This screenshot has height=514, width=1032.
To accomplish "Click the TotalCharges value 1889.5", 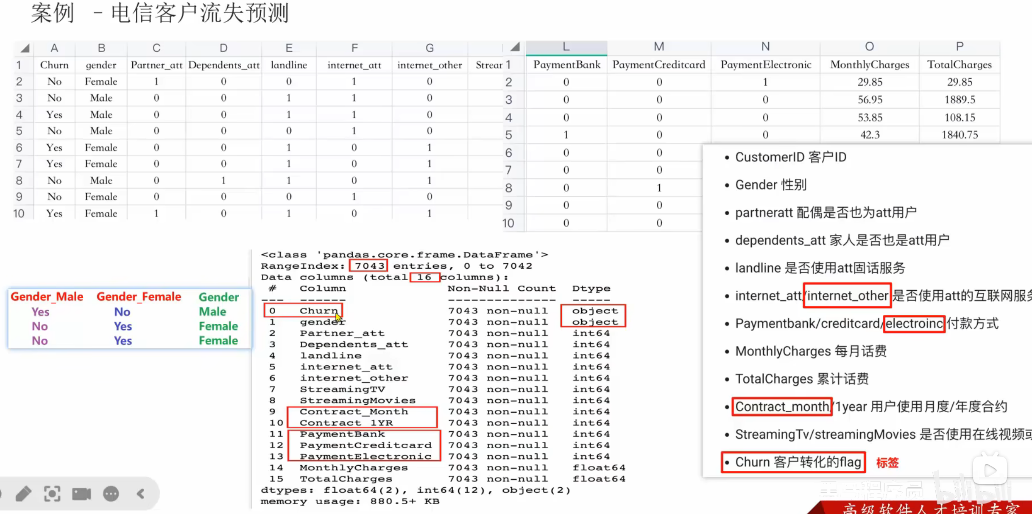I will point(959,100).
